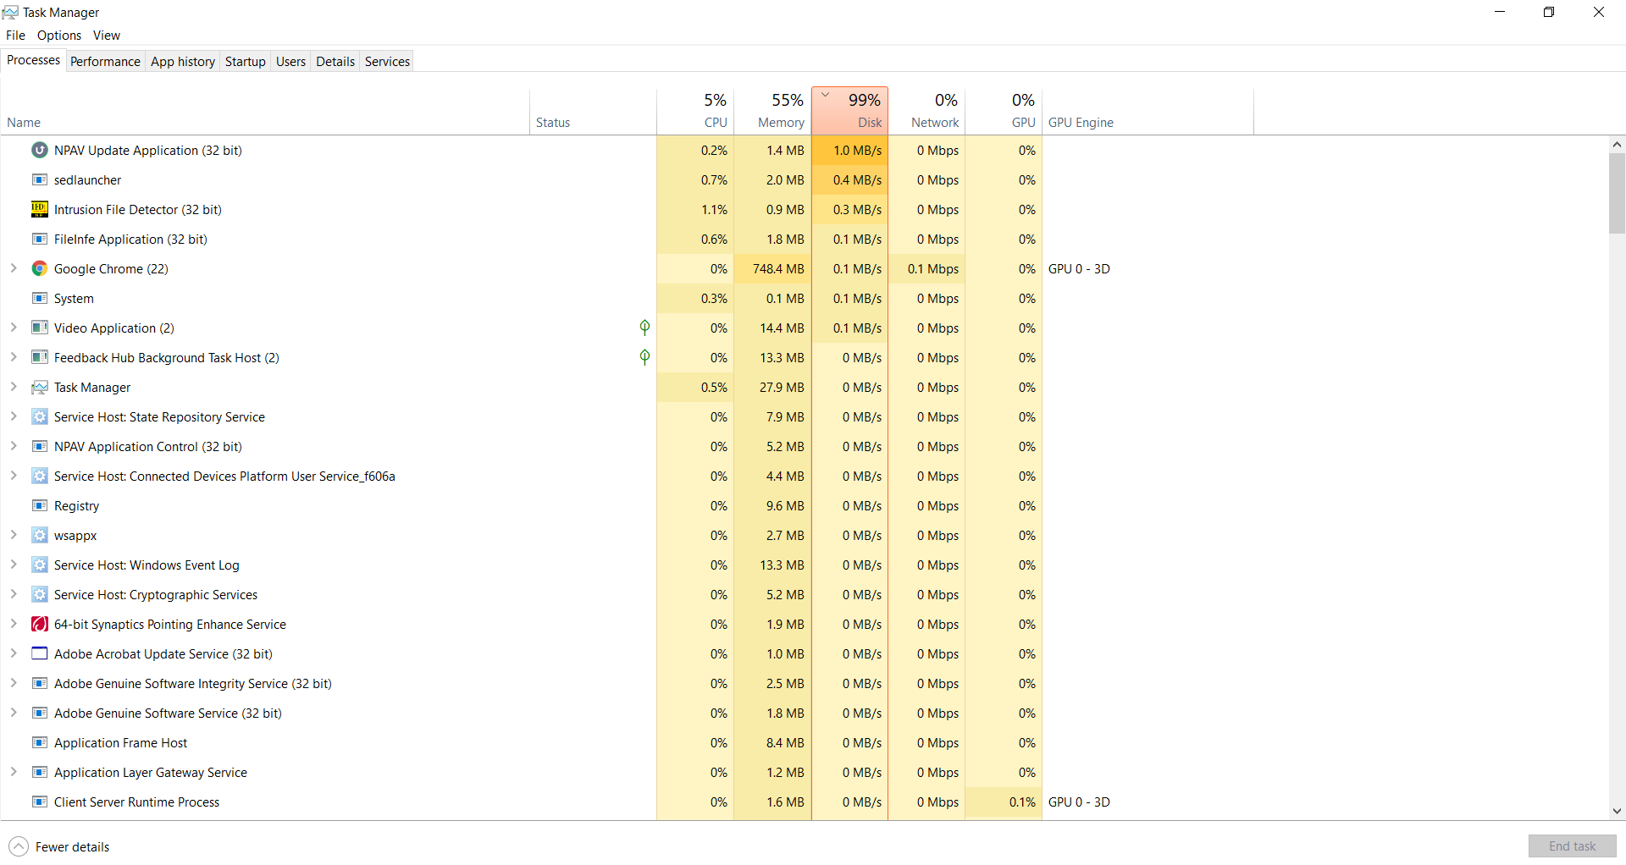This screenshot has height=865, width=1626.
Task: Click the NPAV Update Application icon
Action: pos(39,150)
